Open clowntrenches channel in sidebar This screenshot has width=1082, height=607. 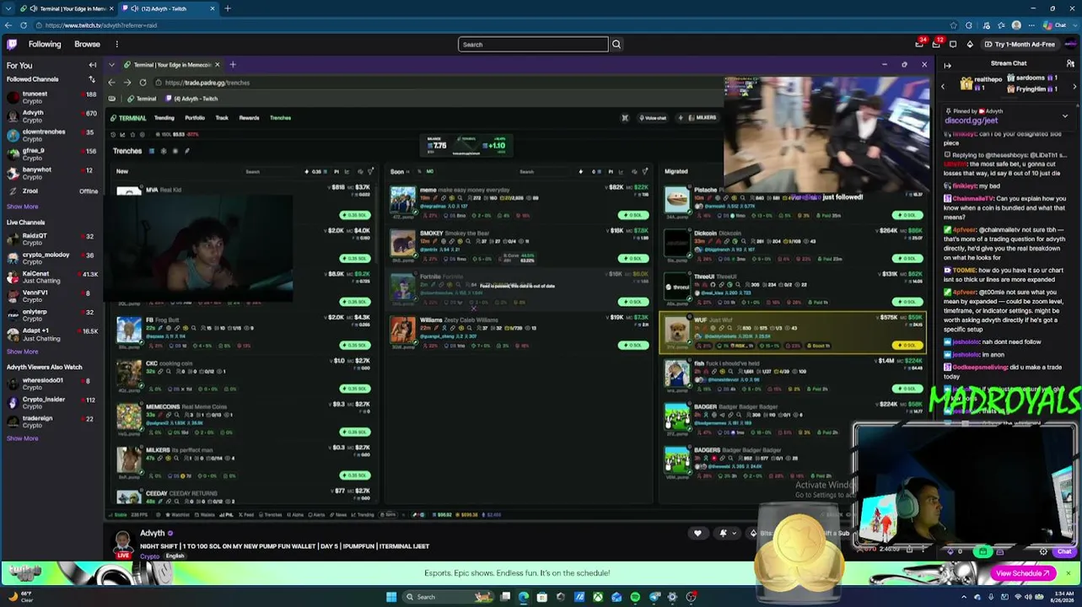click(51, 135)
